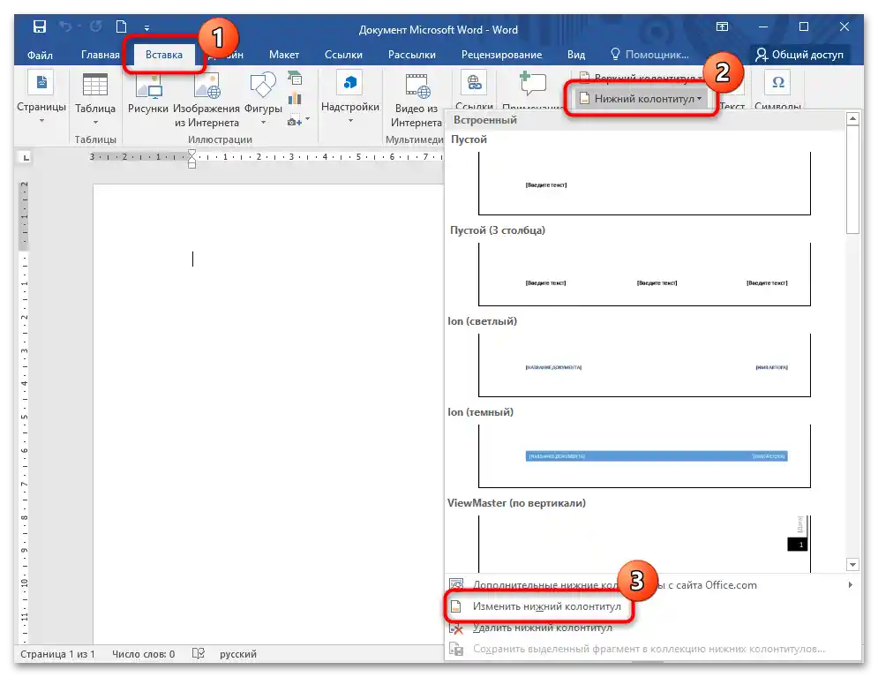Click Число слов: 0 in status bar
The image size is (878, 677).
143,654
